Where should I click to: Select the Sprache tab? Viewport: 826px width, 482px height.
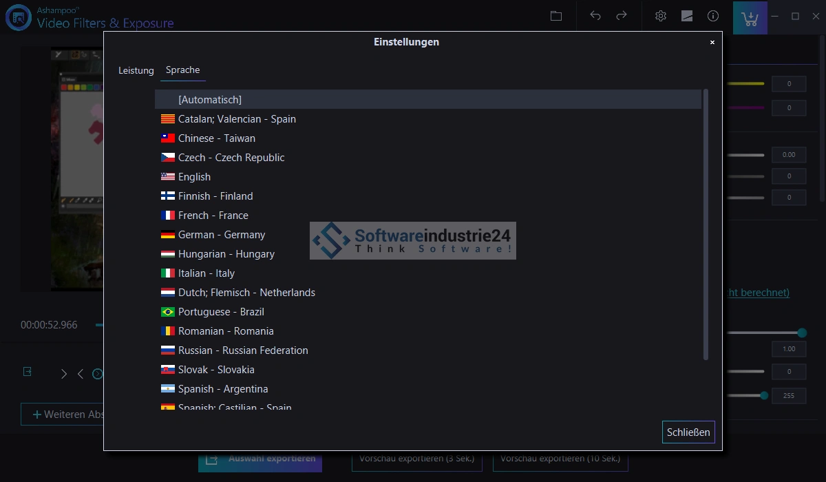(182, 70)
